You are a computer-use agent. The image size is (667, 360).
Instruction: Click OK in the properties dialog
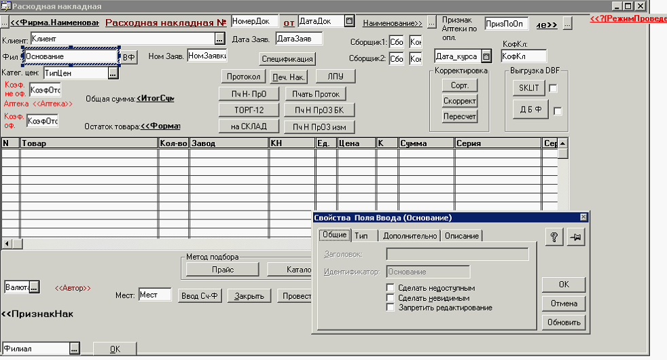[564, 284]
